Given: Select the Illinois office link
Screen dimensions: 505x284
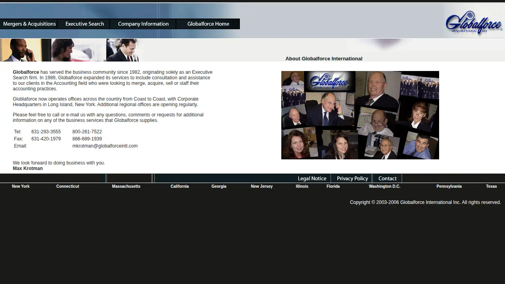Looking at the screenshot, I should pos(302,187).
